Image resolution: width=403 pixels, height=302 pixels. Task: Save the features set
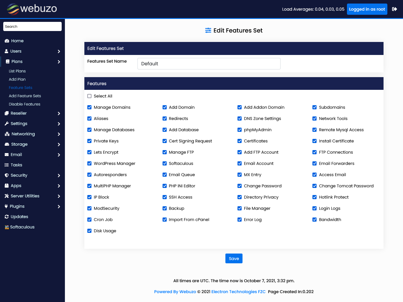234,259
